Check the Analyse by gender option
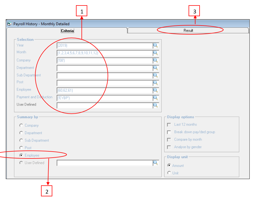Screen dimensions: 253x198 169,147
